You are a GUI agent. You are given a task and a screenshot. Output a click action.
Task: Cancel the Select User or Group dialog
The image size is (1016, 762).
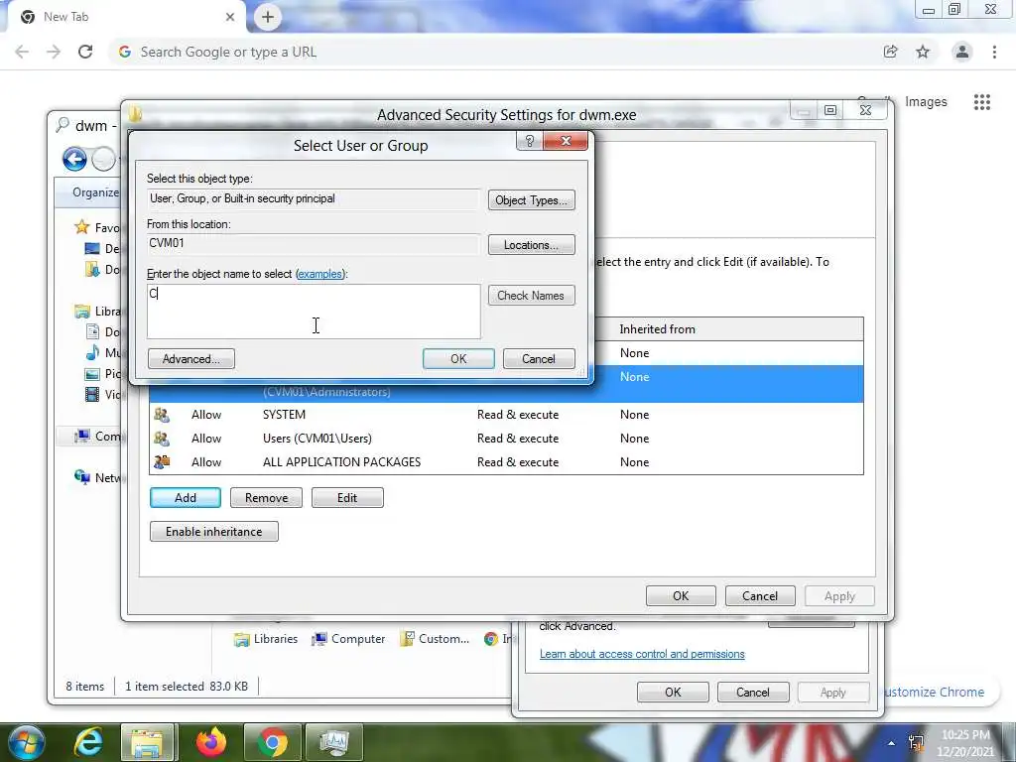point(539,359)
